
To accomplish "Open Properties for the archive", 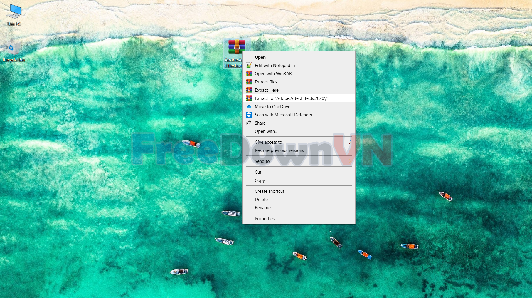I will (265, 219).
